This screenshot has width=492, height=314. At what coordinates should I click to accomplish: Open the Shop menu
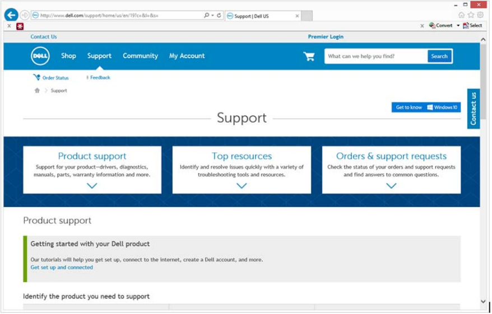point(69,56)
